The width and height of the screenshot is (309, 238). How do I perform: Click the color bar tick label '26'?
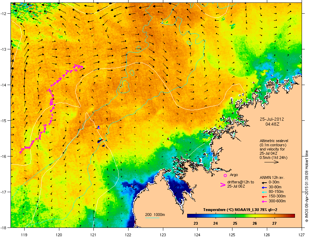pyautogui.click(x=255, y=223)
